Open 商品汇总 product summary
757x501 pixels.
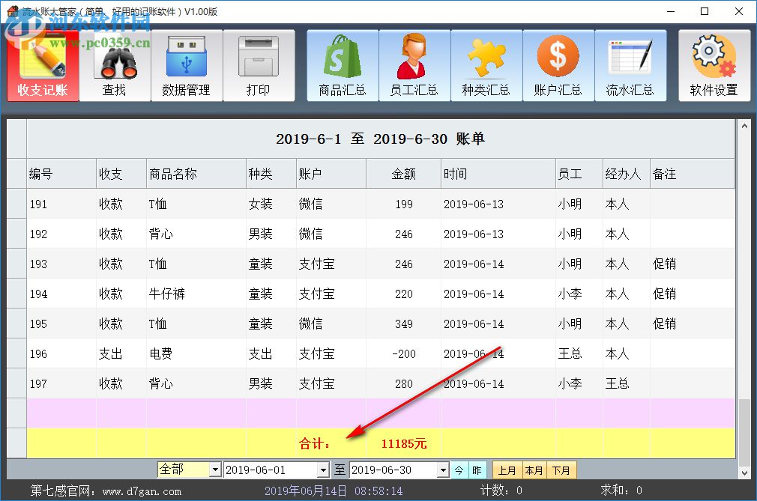coord(343,66)
